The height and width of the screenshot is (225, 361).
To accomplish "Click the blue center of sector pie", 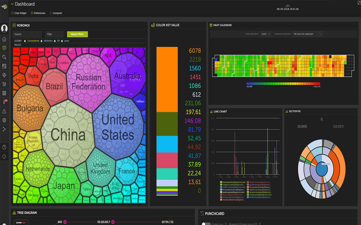I will point(322,169).
